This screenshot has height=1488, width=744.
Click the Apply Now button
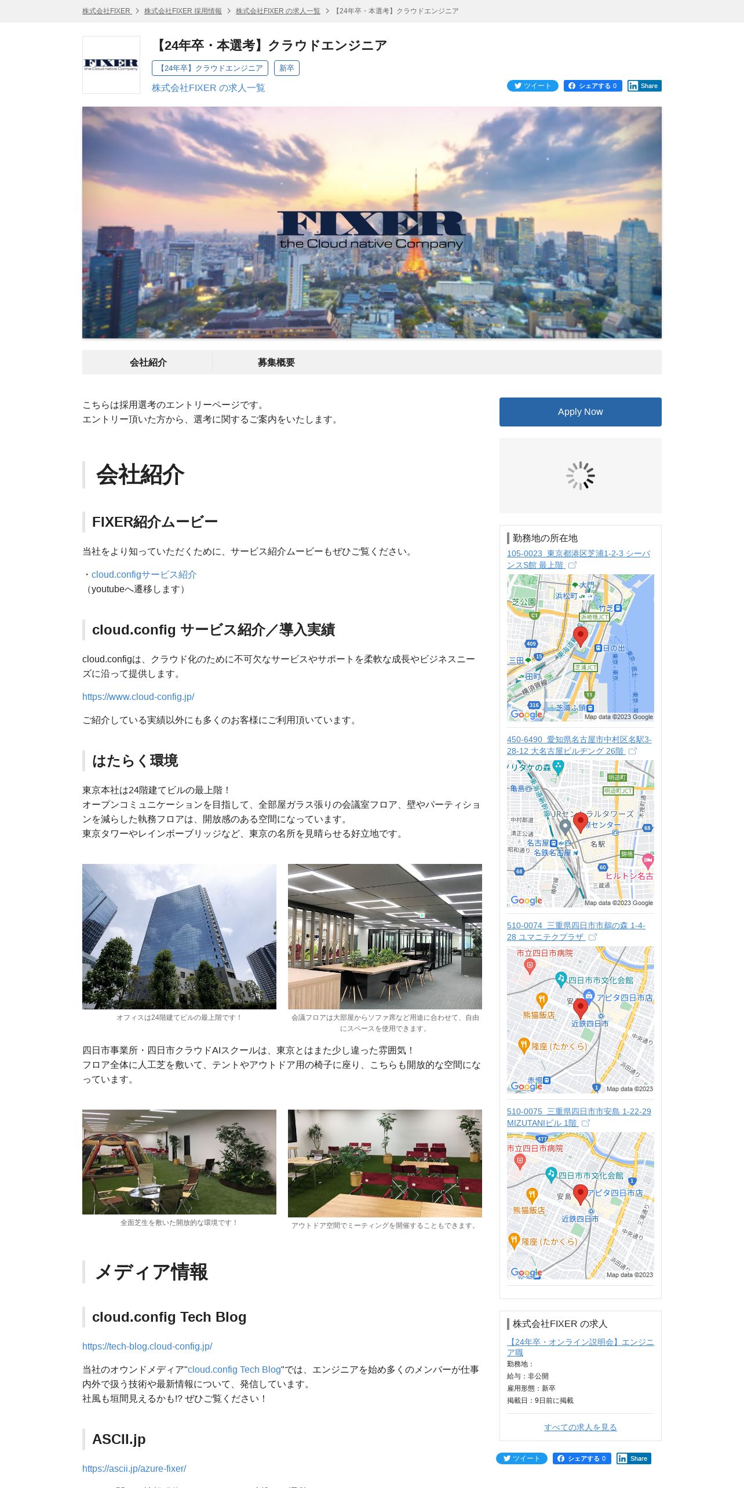click(x=581, y=412)
